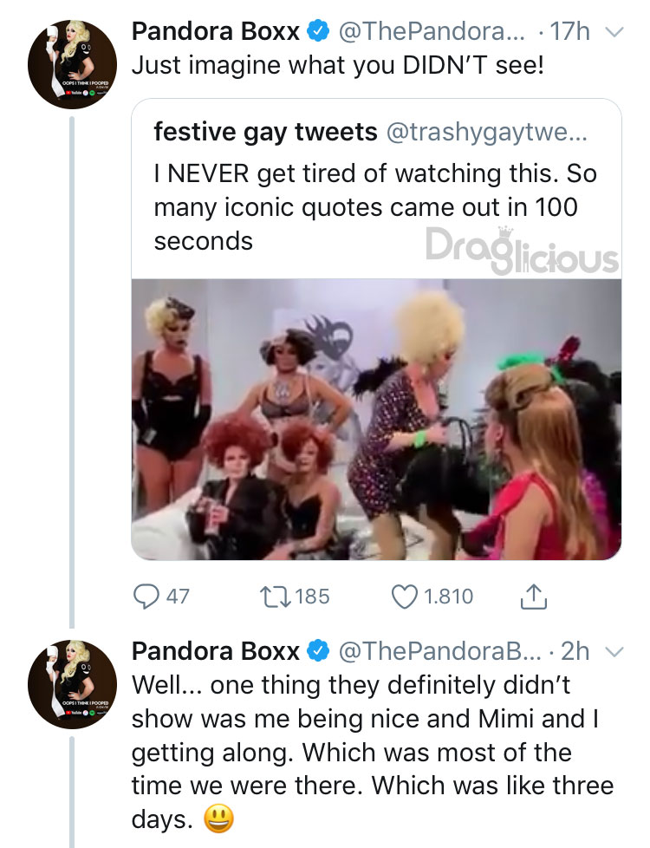Play the quoted tweet video thumbnail
650x848 pixels.
pos(376,419)
